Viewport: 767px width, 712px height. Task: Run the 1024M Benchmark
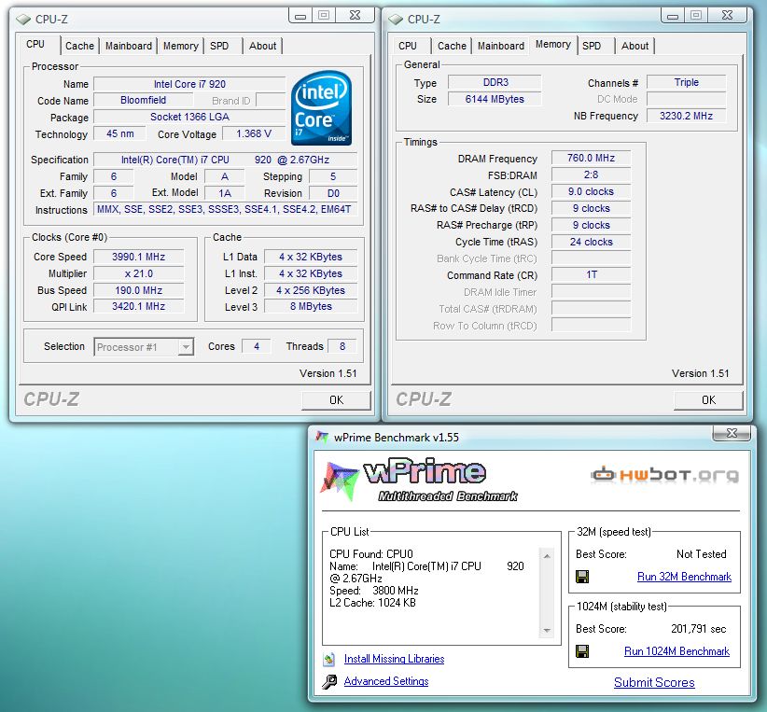click(677, 651)
